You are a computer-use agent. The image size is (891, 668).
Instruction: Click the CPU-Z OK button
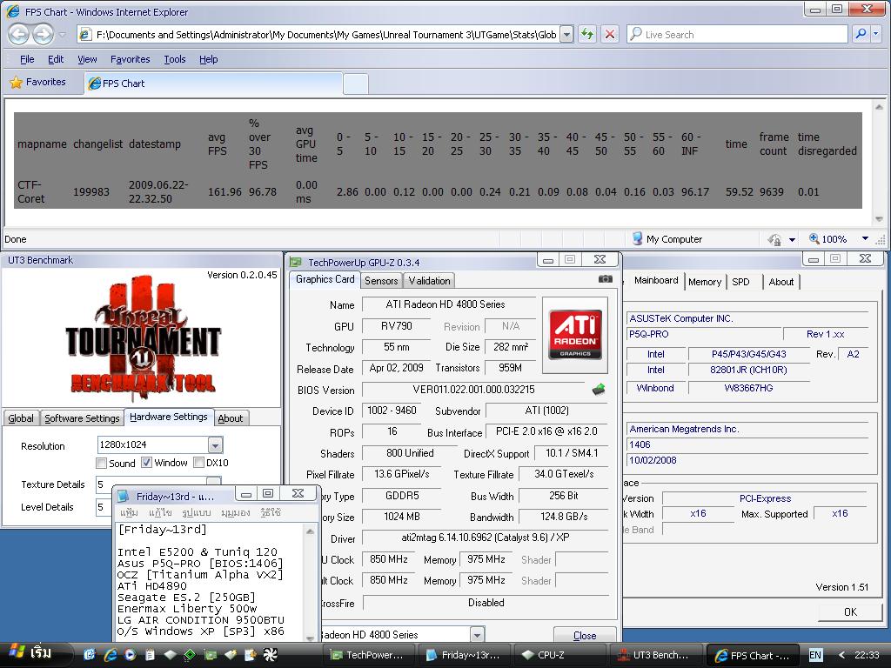(x=851, y=611)
